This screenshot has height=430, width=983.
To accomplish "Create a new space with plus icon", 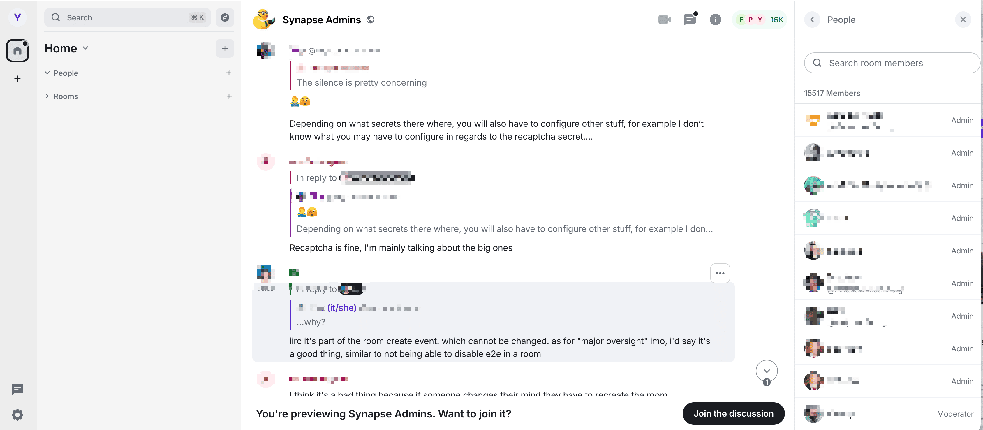I will coord(17,79).
